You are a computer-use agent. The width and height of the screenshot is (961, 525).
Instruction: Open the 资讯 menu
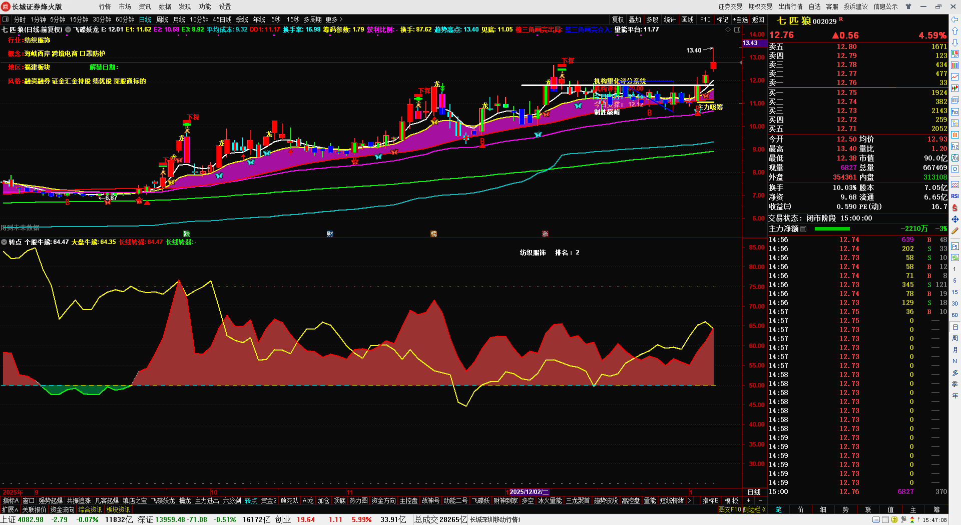[145, 6]
